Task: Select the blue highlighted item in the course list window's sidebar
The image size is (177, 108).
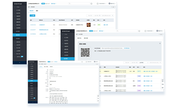Action: tap(20, 35)
